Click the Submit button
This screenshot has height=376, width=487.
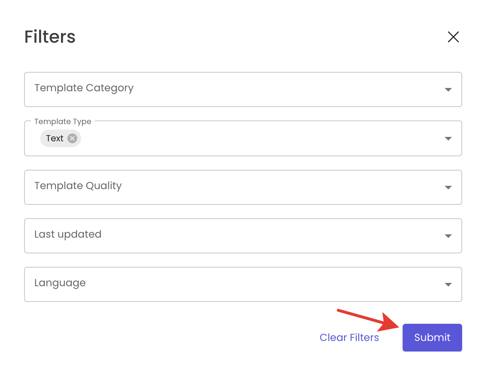(x=432, y=338)
